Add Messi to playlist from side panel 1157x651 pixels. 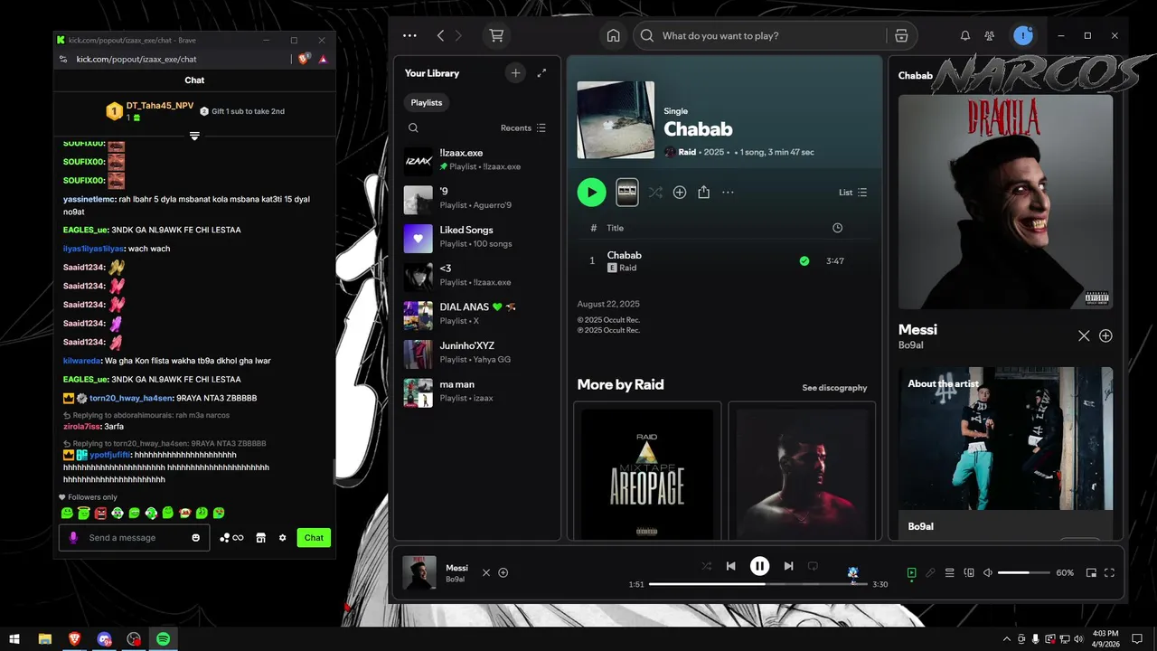(1105, 335)
